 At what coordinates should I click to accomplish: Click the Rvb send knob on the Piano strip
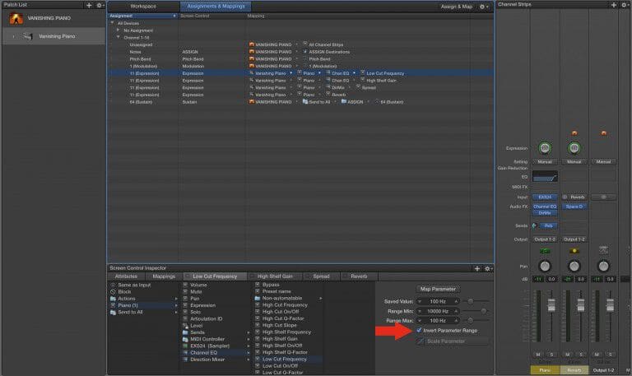(534, 225)
